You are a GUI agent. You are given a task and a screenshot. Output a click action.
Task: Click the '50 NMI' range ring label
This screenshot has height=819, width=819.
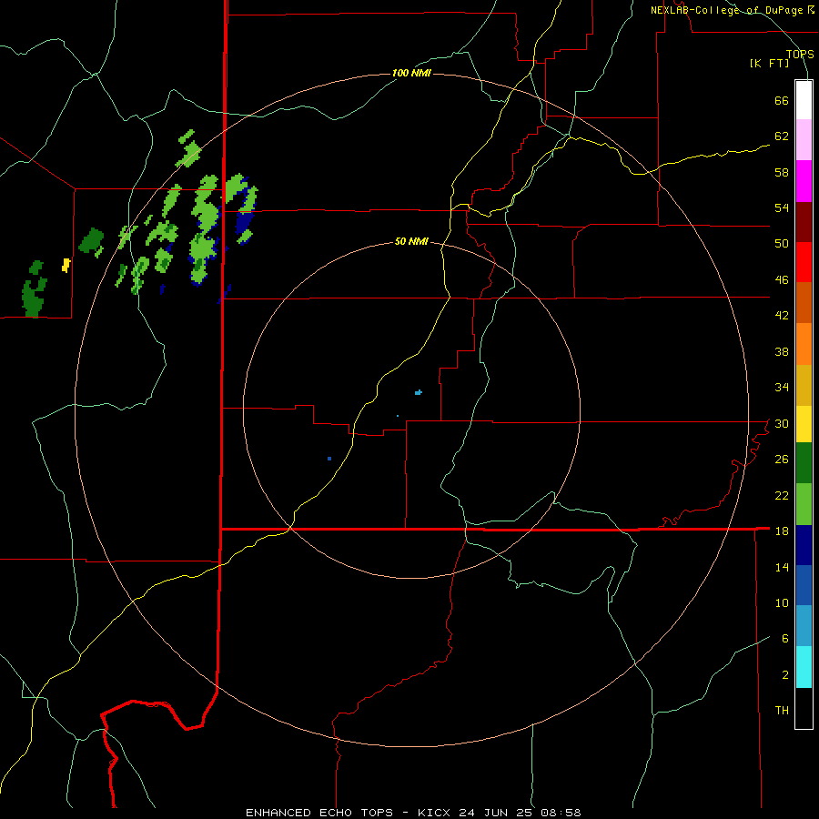[x=411, y=241]
